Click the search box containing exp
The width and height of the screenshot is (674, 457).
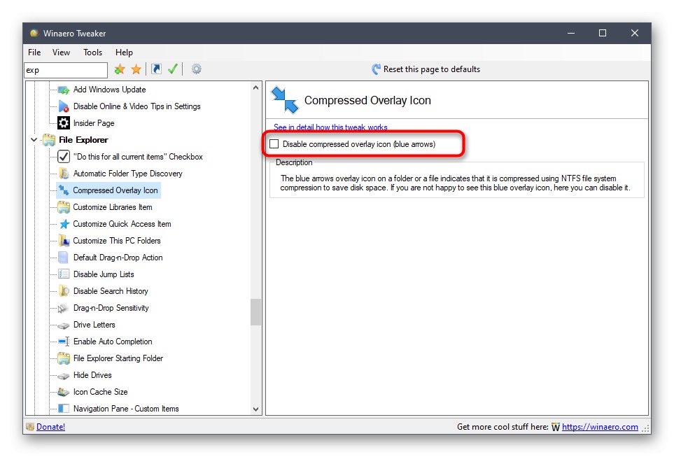(66, 70)
